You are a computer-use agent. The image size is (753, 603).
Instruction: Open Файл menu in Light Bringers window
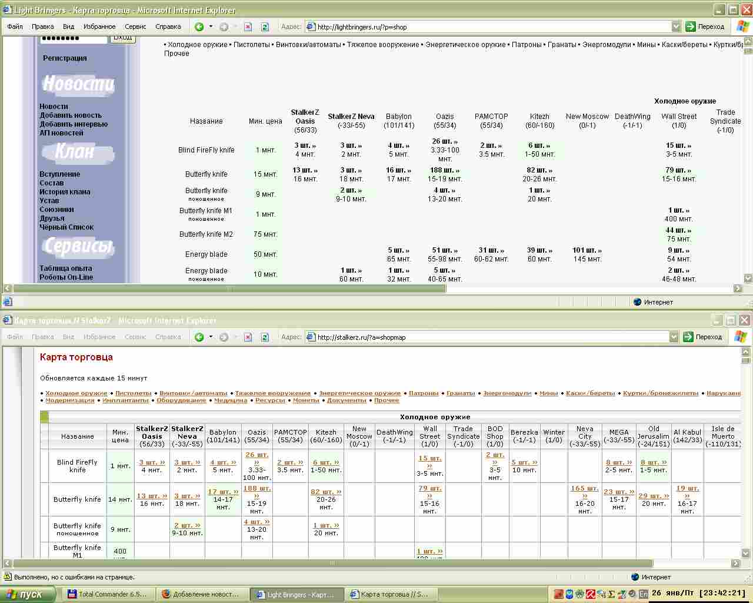click(15, 26)
